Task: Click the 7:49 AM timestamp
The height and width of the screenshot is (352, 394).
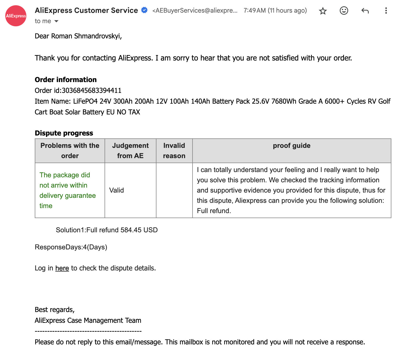Action: click(275, 11)
